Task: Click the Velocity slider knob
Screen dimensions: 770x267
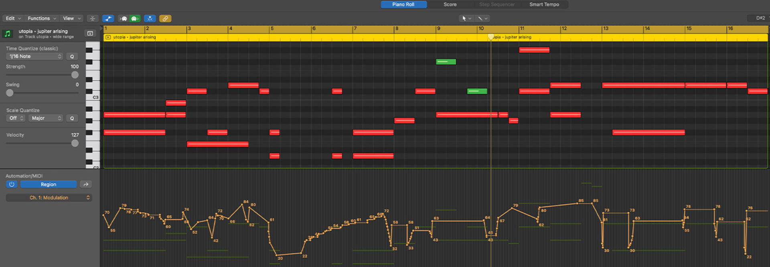Action: [x=75, y=143]
